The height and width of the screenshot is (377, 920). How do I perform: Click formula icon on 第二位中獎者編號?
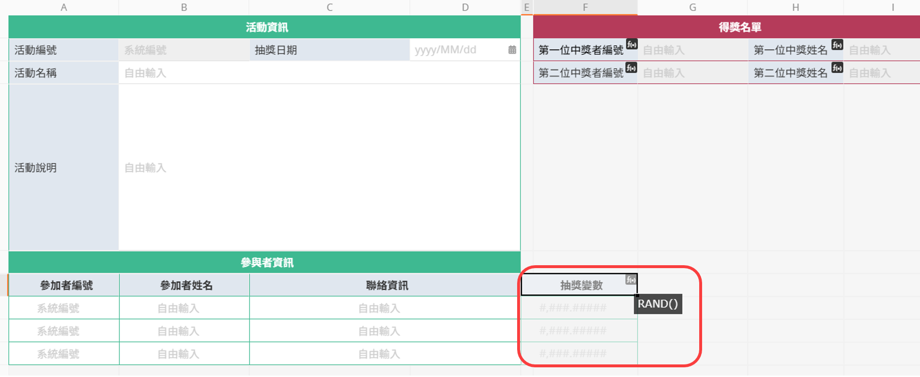(631, 68)
